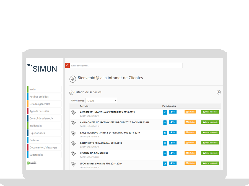Click the pencil icon next to Listado de servicios
Viewport: 249px width, 186px height.
click(72, 93)
